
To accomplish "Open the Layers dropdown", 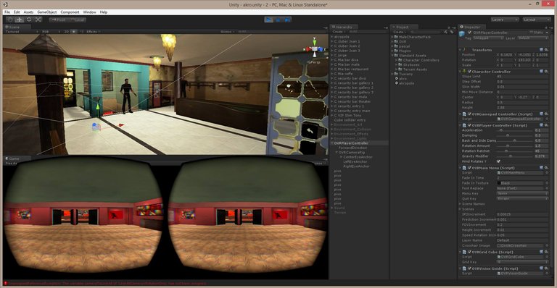I will pos(505,20).
